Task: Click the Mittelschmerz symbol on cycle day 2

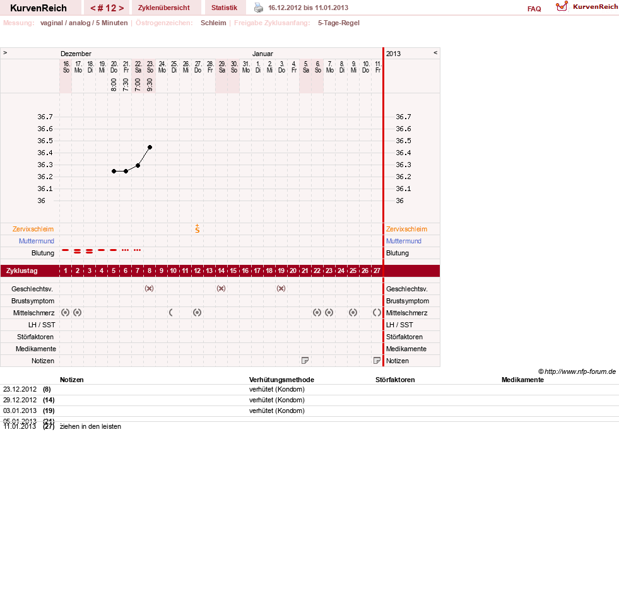Action: [x=78, y=313]
